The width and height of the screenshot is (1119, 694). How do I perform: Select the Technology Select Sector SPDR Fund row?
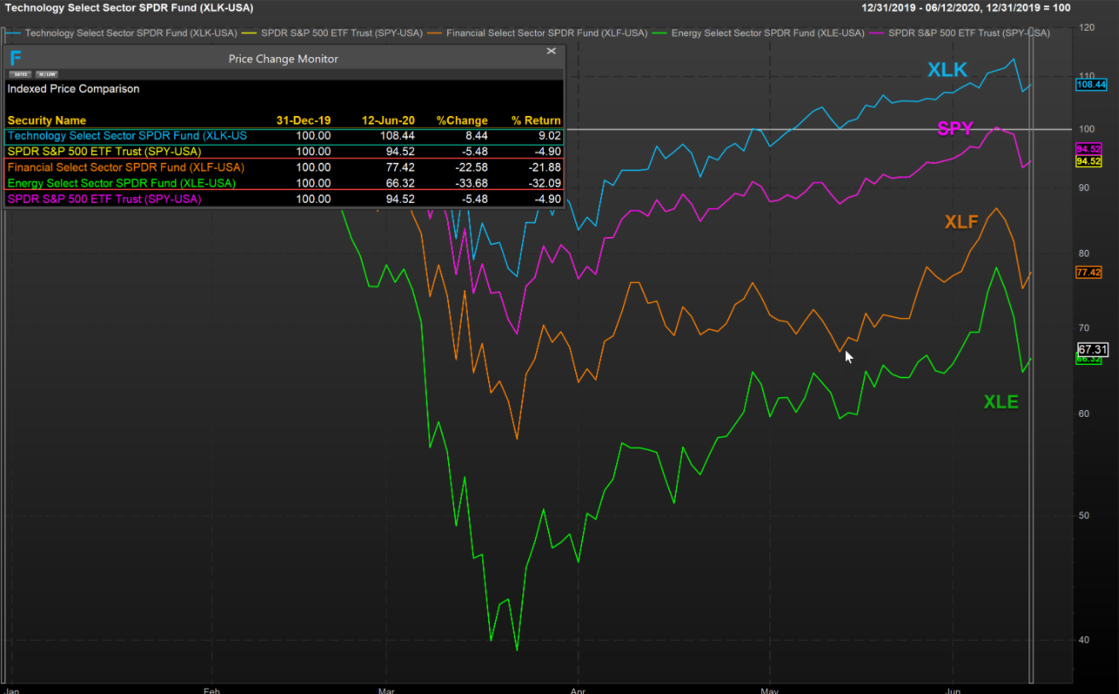pyautogui.click(x=284, y=136)
